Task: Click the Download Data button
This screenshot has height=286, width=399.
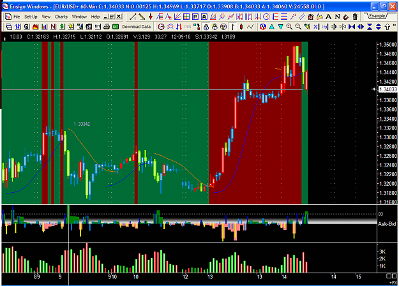Action: point(136,27)
